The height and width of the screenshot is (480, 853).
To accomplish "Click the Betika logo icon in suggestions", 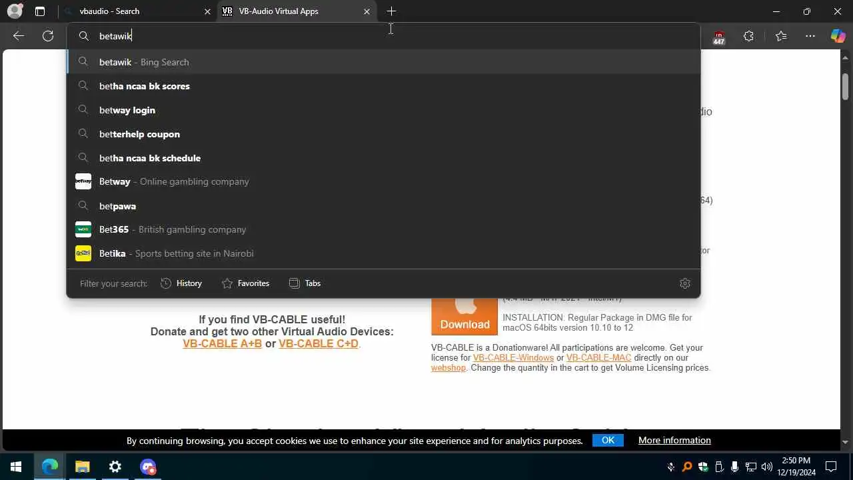I will tap(83, 253).
